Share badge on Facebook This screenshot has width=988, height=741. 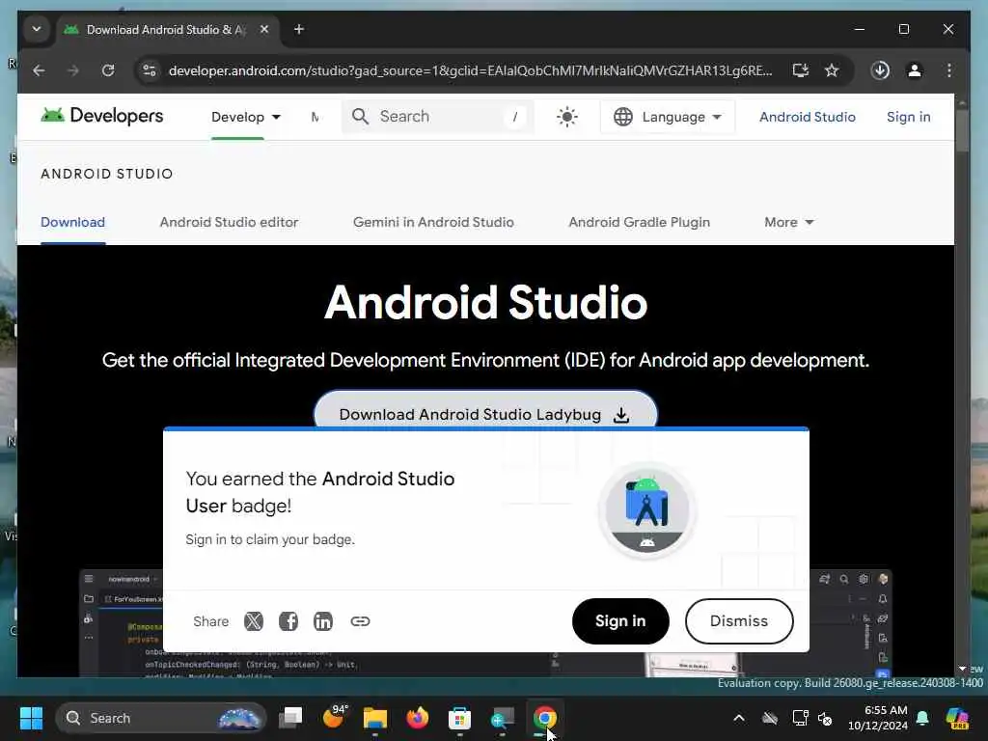coord(288,621)
